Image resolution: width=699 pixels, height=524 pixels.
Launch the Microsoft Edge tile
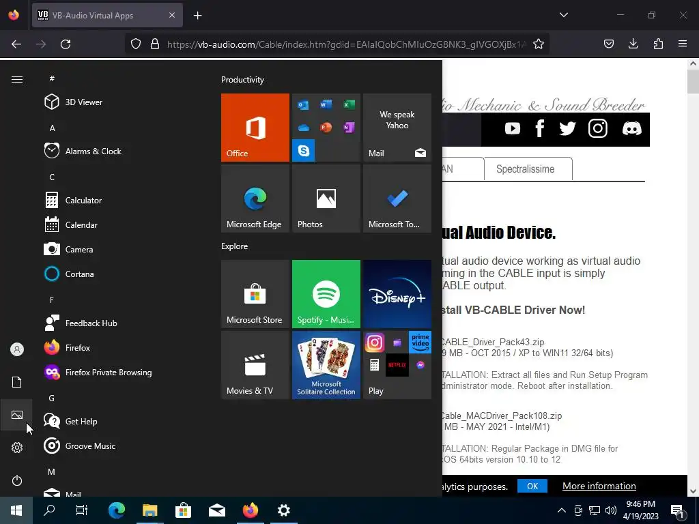click(x=255, y=199)
